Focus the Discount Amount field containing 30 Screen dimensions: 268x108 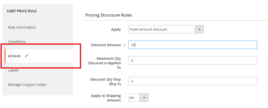(x=193, y=45)
